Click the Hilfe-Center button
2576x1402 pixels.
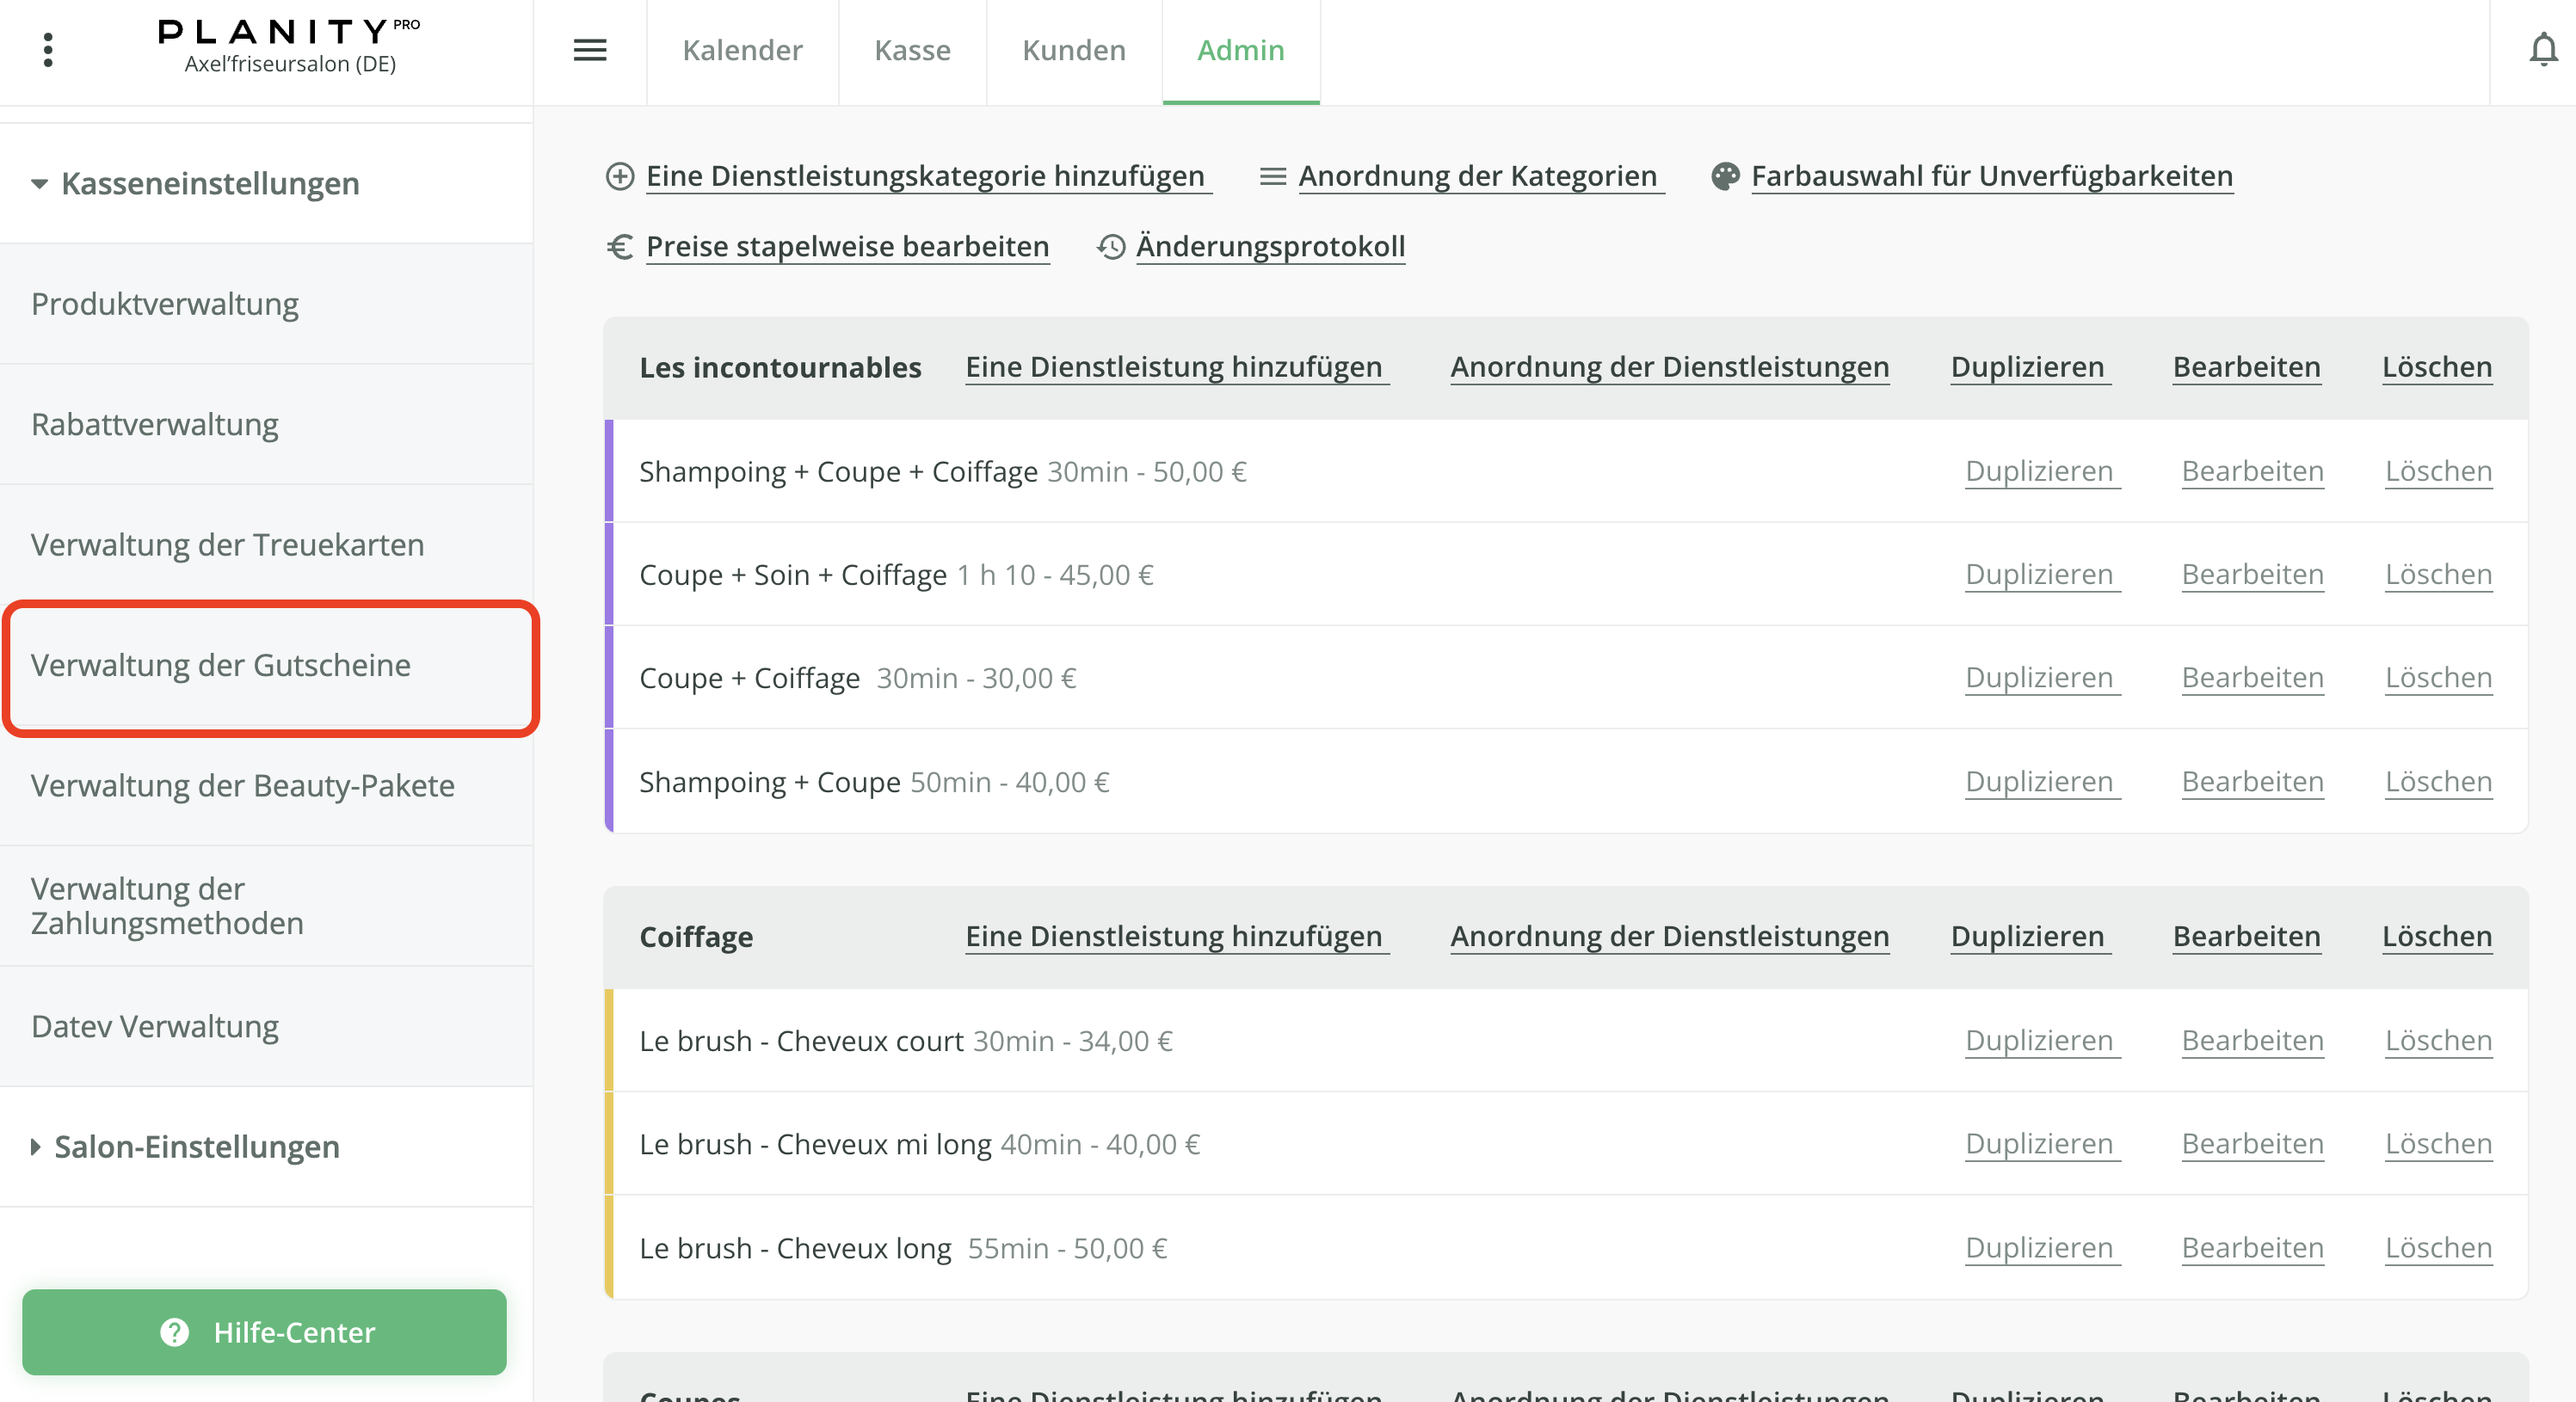[x=264, y=1332]
